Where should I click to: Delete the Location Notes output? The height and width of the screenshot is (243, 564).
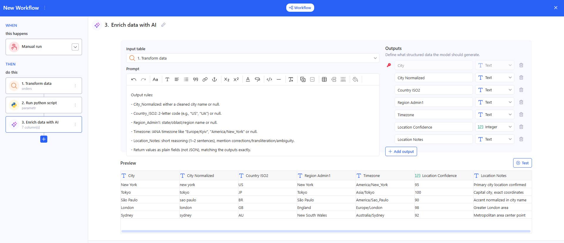click(521, 139)
